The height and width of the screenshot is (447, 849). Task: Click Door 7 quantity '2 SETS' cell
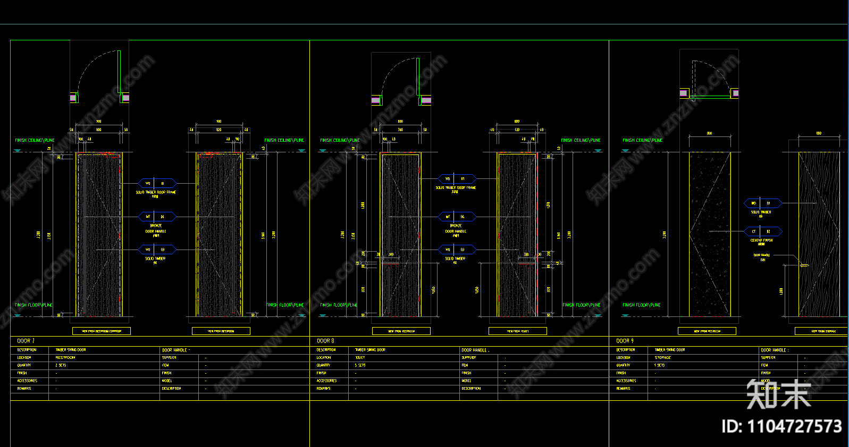click(61, 365)
